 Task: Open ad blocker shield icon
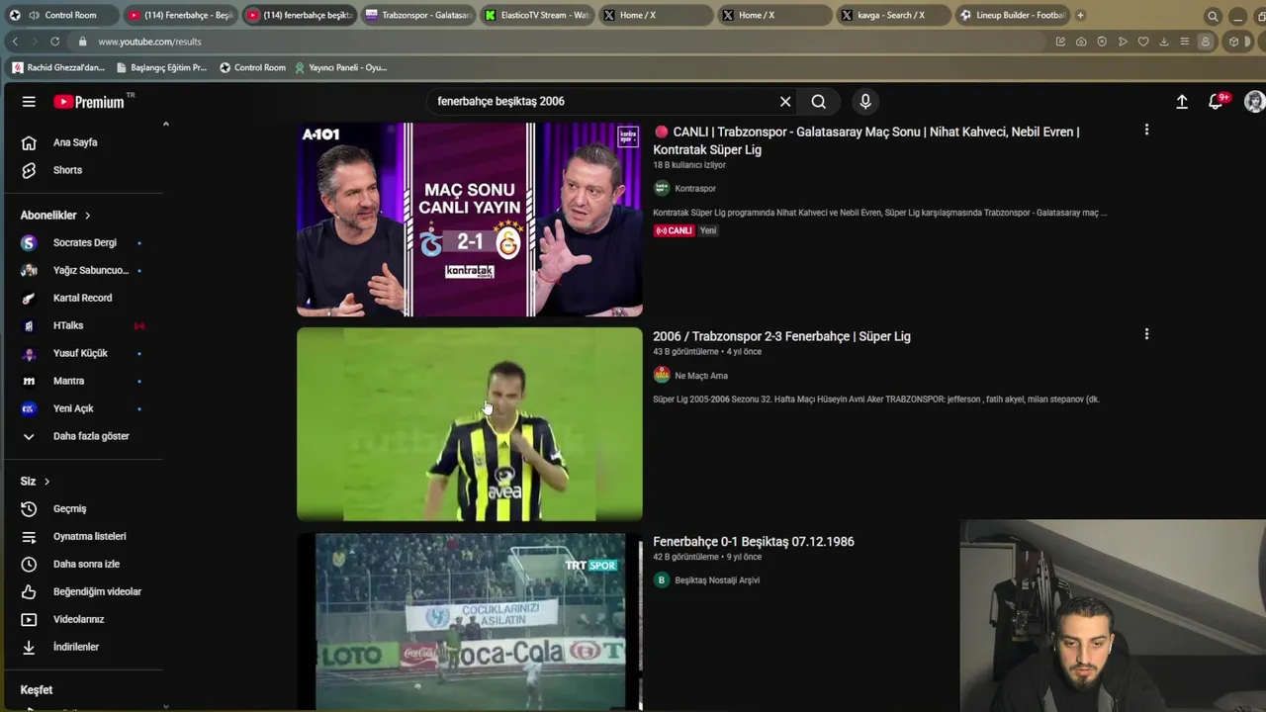click(x=1102, y=42)
